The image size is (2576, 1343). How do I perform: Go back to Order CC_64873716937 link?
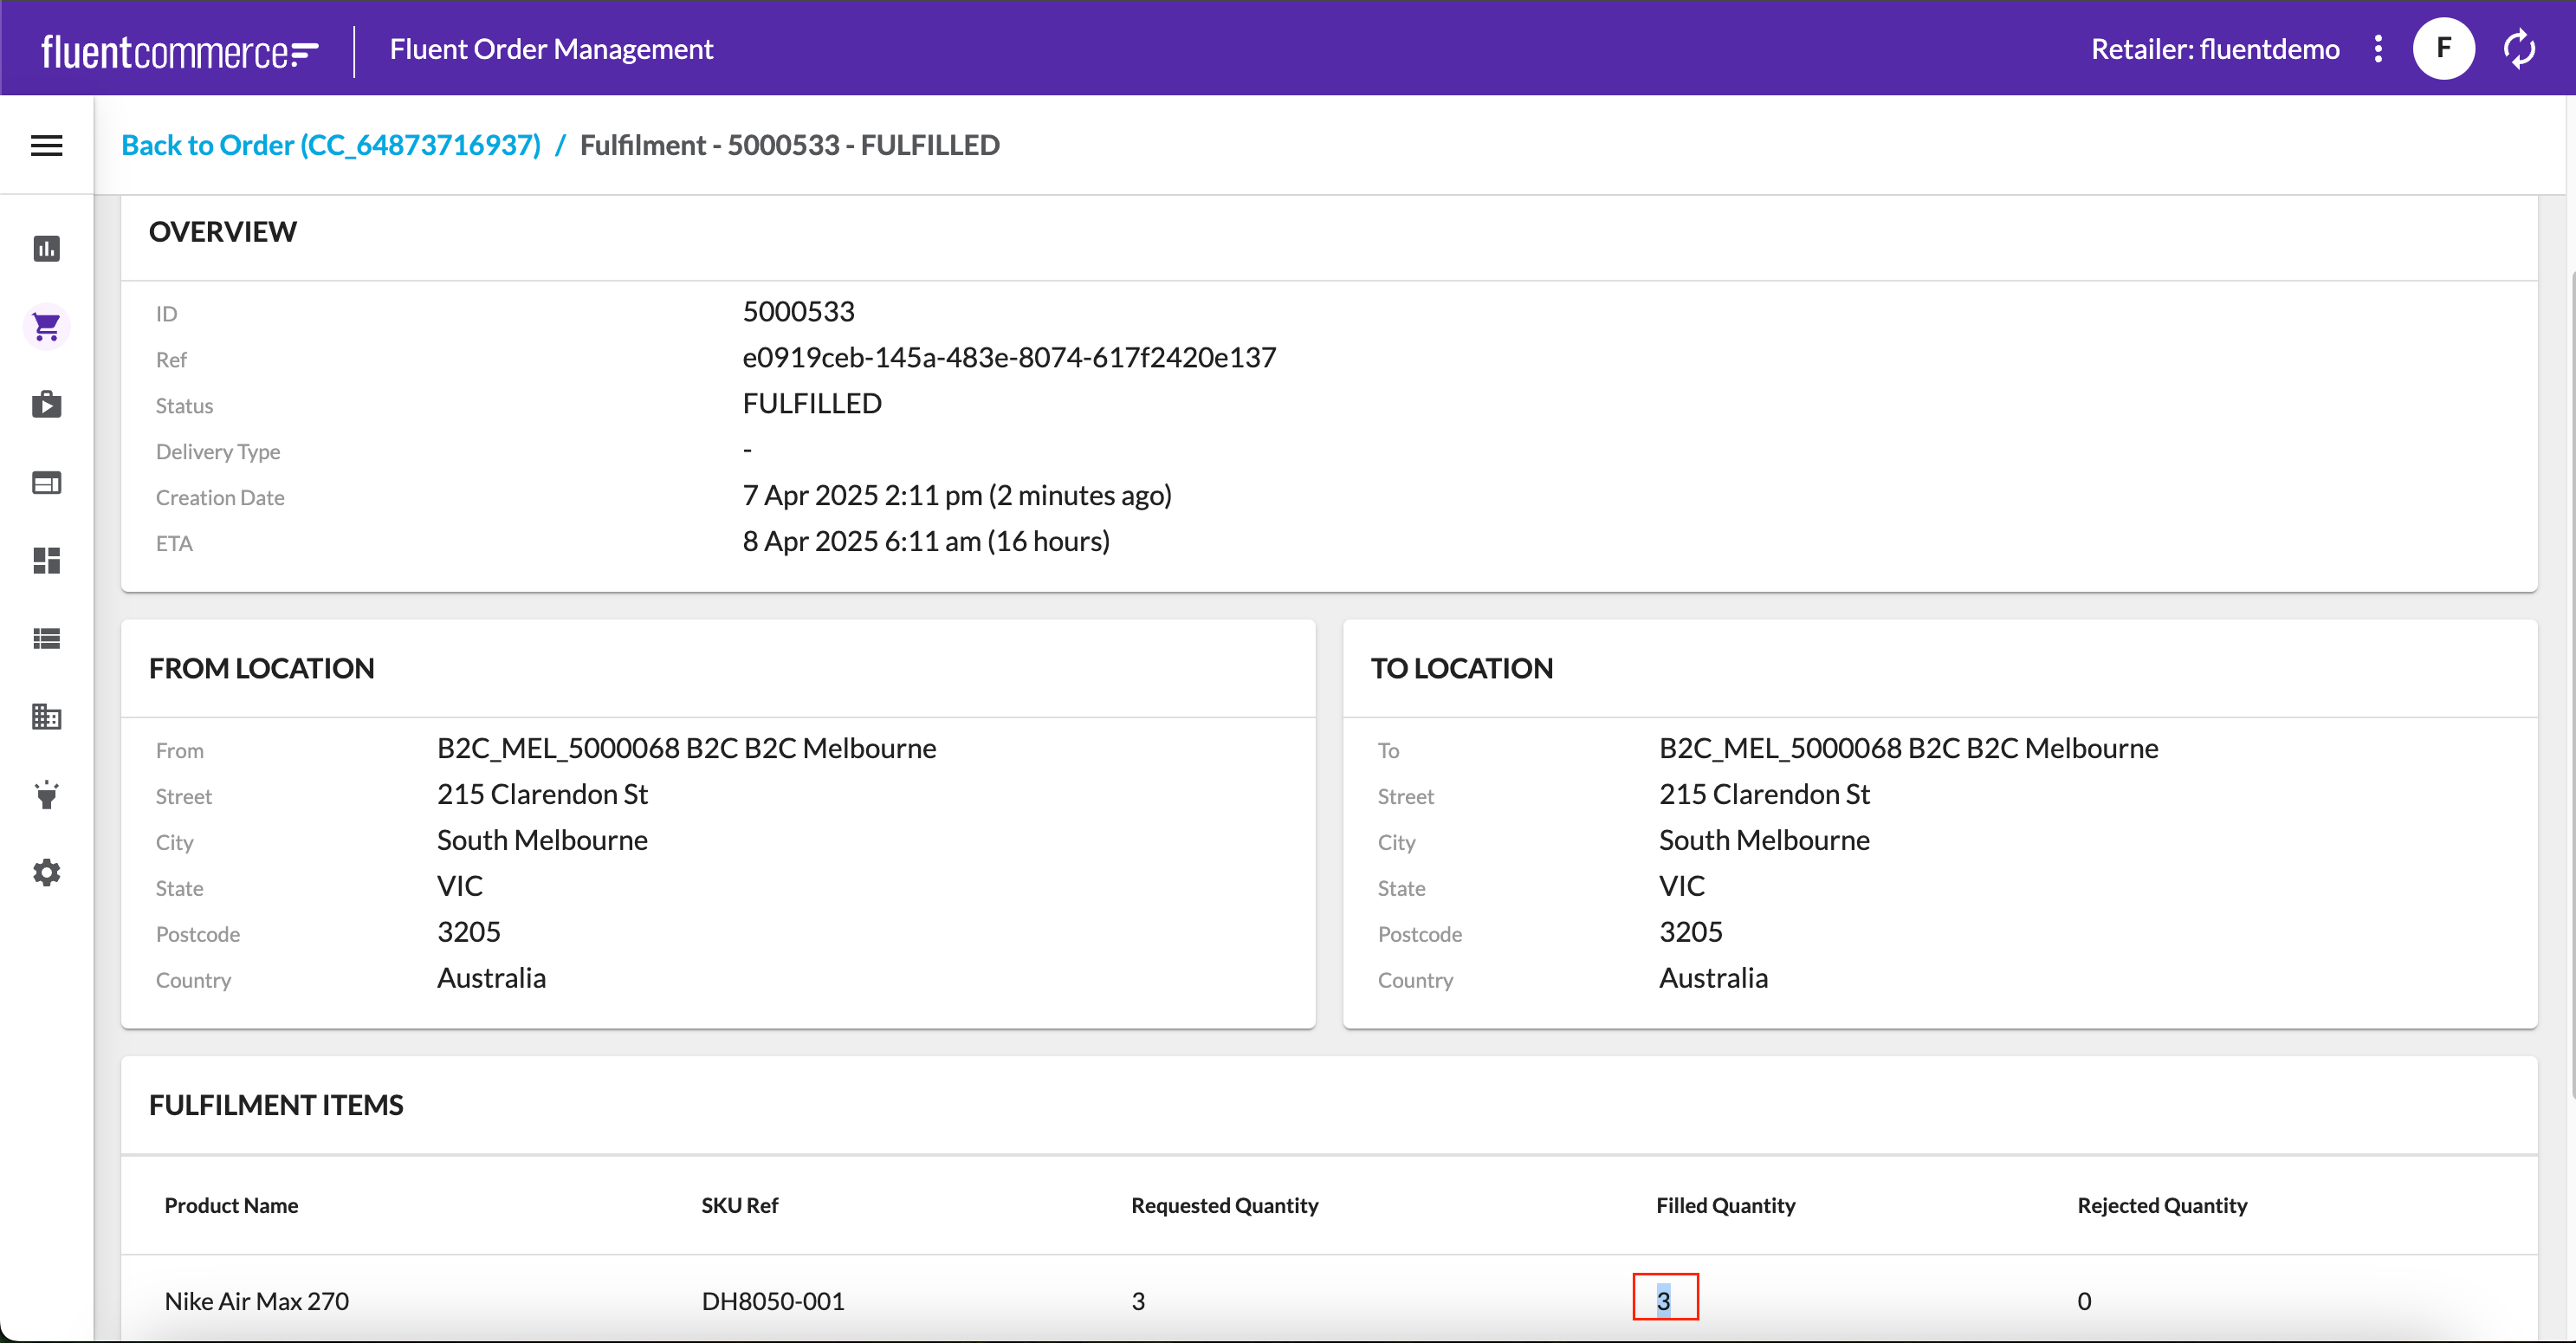[331, 146]
